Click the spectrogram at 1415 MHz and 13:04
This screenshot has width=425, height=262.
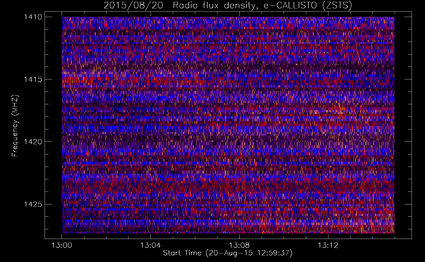(151, 79)
